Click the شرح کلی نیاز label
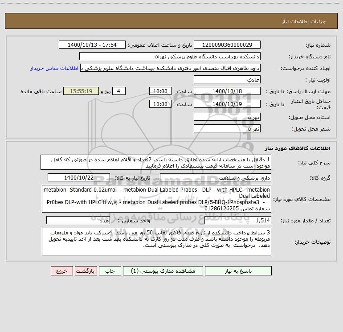This screenshot has height=332, width=343. pyautogui.click(x=314, y=163)
